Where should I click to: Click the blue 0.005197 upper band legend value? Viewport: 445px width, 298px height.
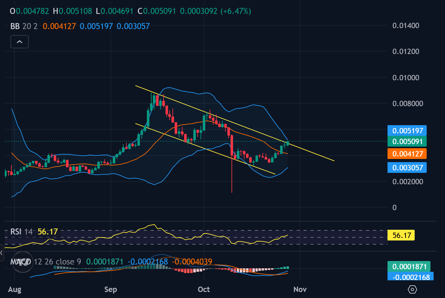pyautogui.click(x=96, y=26)
